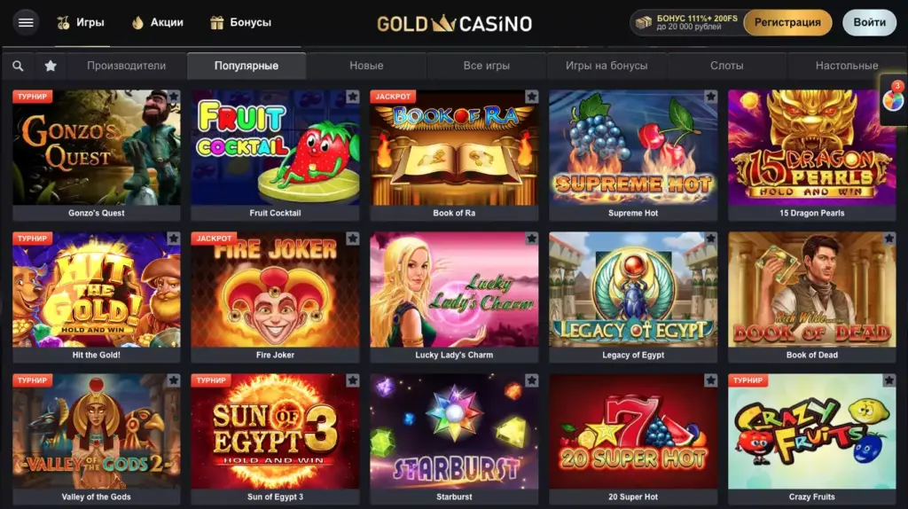
Task: Switch to the Новые tab
Action: tap(366, 66)
